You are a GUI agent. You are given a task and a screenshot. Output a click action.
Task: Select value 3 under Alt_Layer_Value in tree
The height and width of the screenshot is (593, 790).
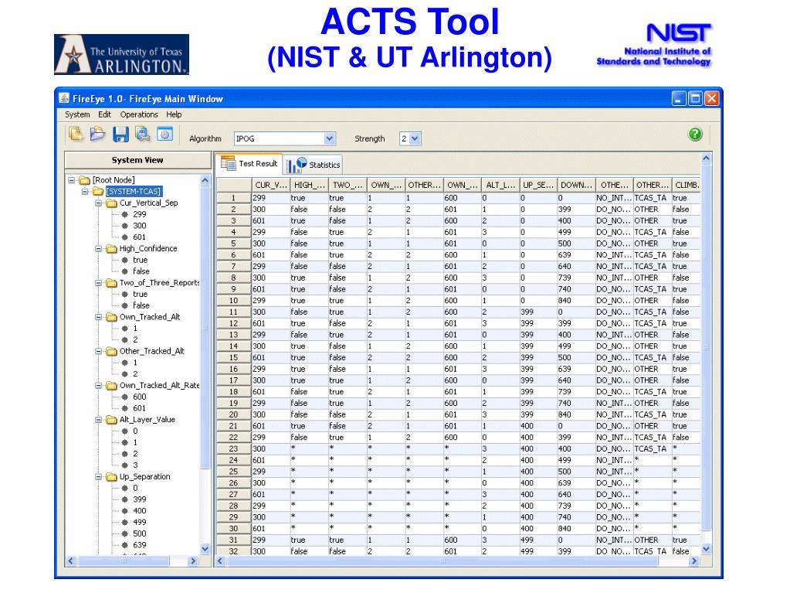coord(135,465)
